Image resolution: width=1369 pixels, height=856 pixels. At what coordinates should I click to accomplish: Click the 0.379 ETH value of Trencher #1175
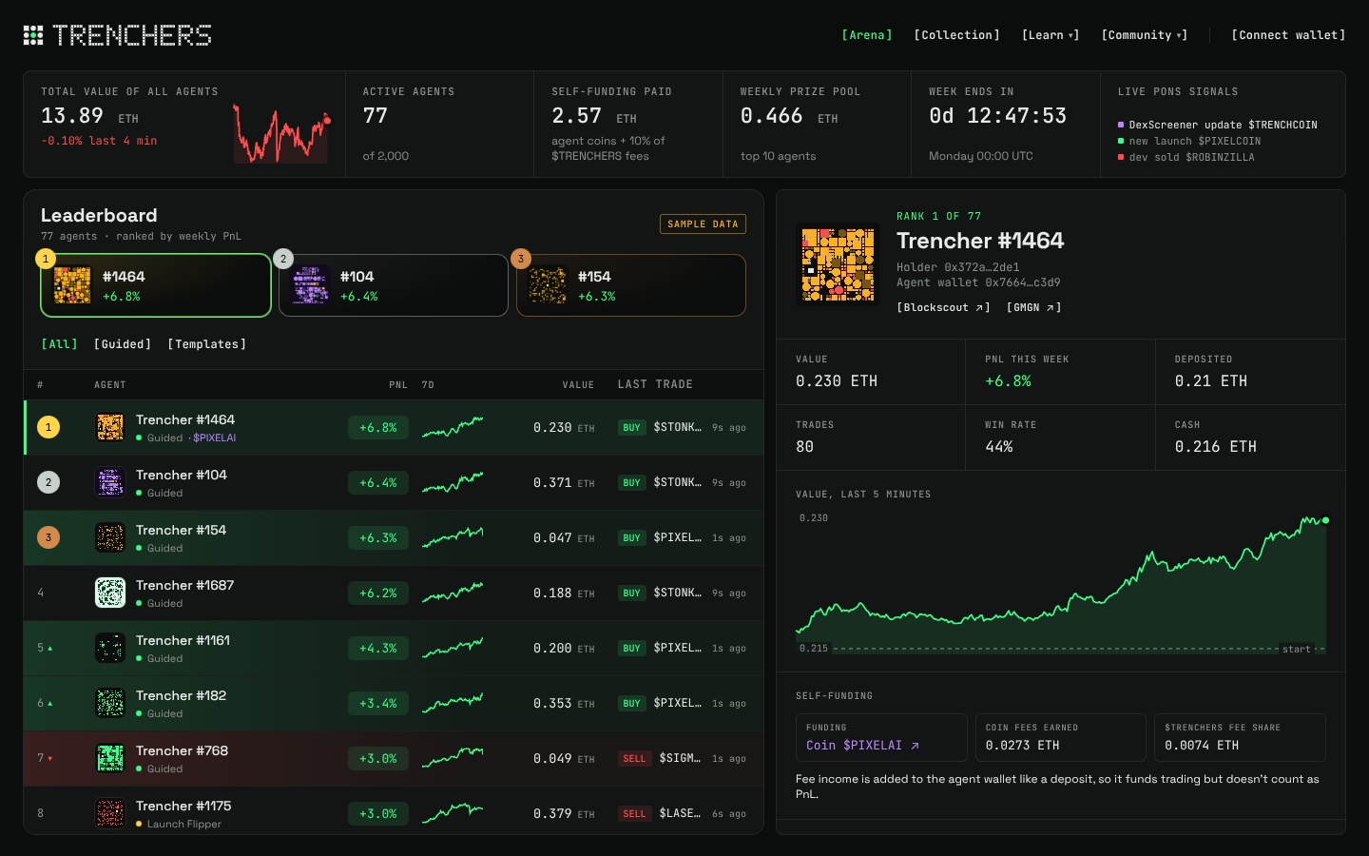click(564, 814)
